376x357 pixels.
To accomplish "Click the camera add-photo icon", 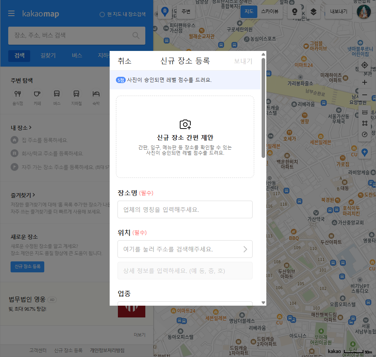I will [x=185, y=124].
